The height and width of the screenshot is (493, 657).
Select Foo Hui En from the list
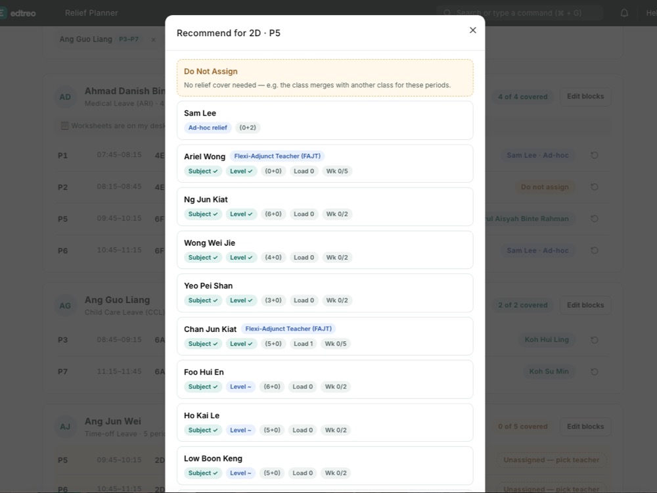click(x=325, y=379)
